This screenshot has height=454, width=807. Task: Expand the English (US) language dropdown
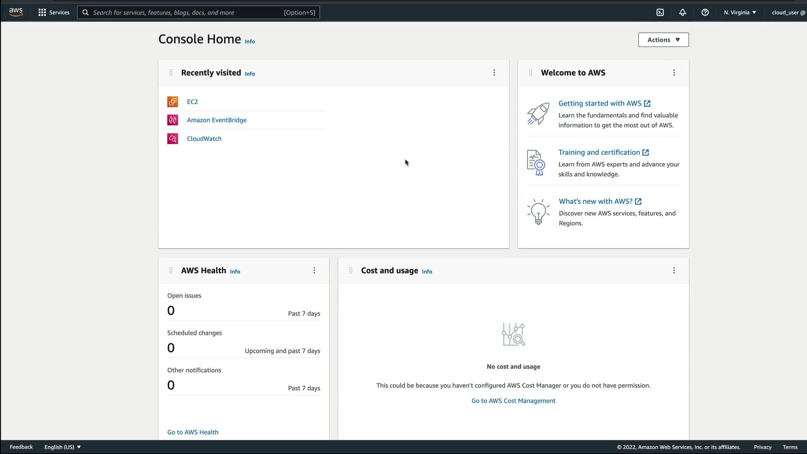[x=63, y=447]
